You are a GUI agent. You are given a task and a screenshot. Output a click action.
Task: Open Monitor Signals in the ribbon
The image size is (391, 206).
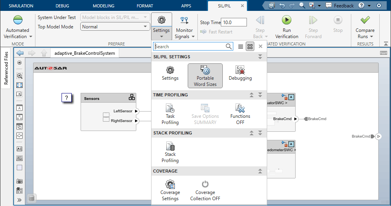(x=184, y=26)
